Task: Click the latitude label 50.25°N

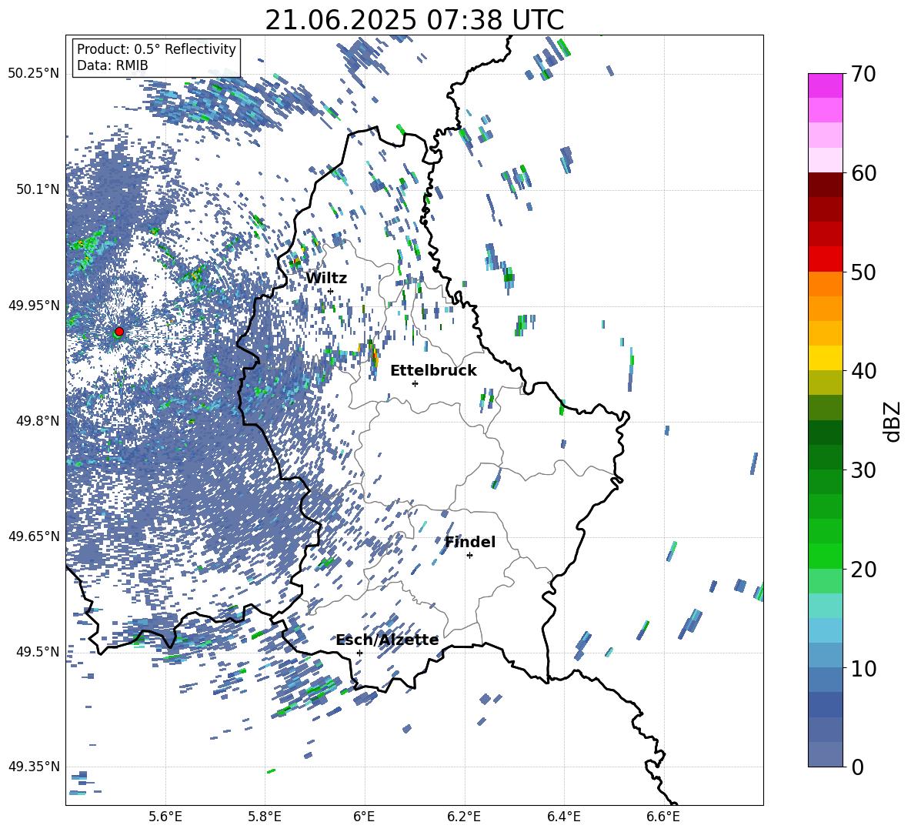Action: [34, 74]
